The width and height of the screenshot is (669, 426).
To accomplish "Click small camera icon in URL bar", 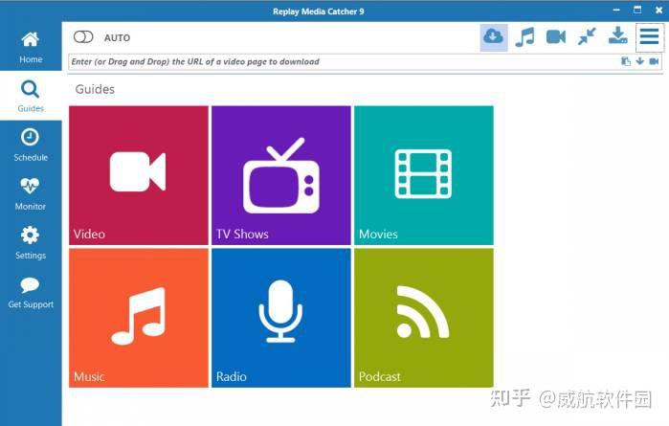I will [x=654, y=61].
